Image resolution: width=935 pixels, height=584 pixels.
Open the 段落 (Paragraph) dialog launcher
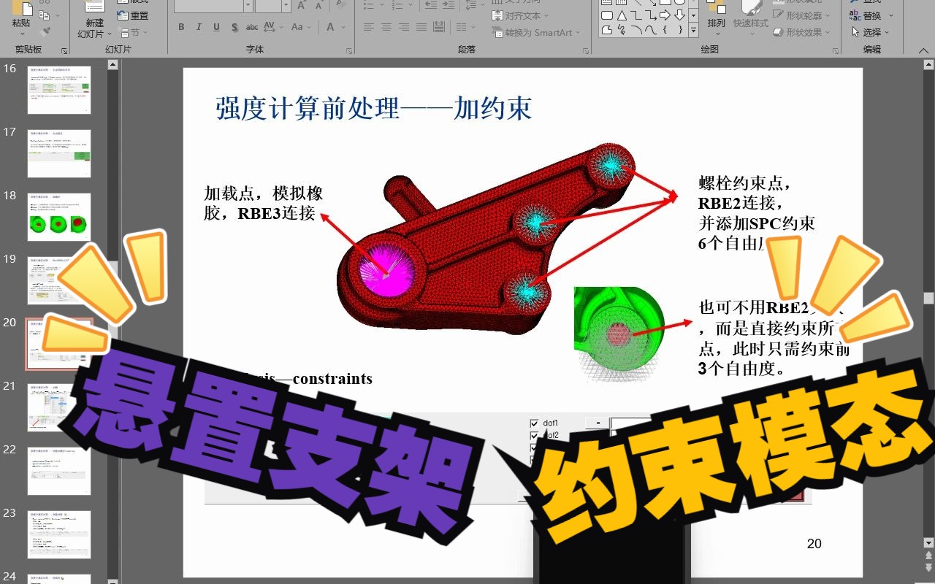click(x=586, y=51)
